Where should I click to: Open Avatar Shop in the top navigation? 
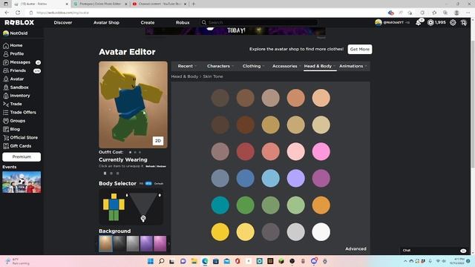pos(106,22)
